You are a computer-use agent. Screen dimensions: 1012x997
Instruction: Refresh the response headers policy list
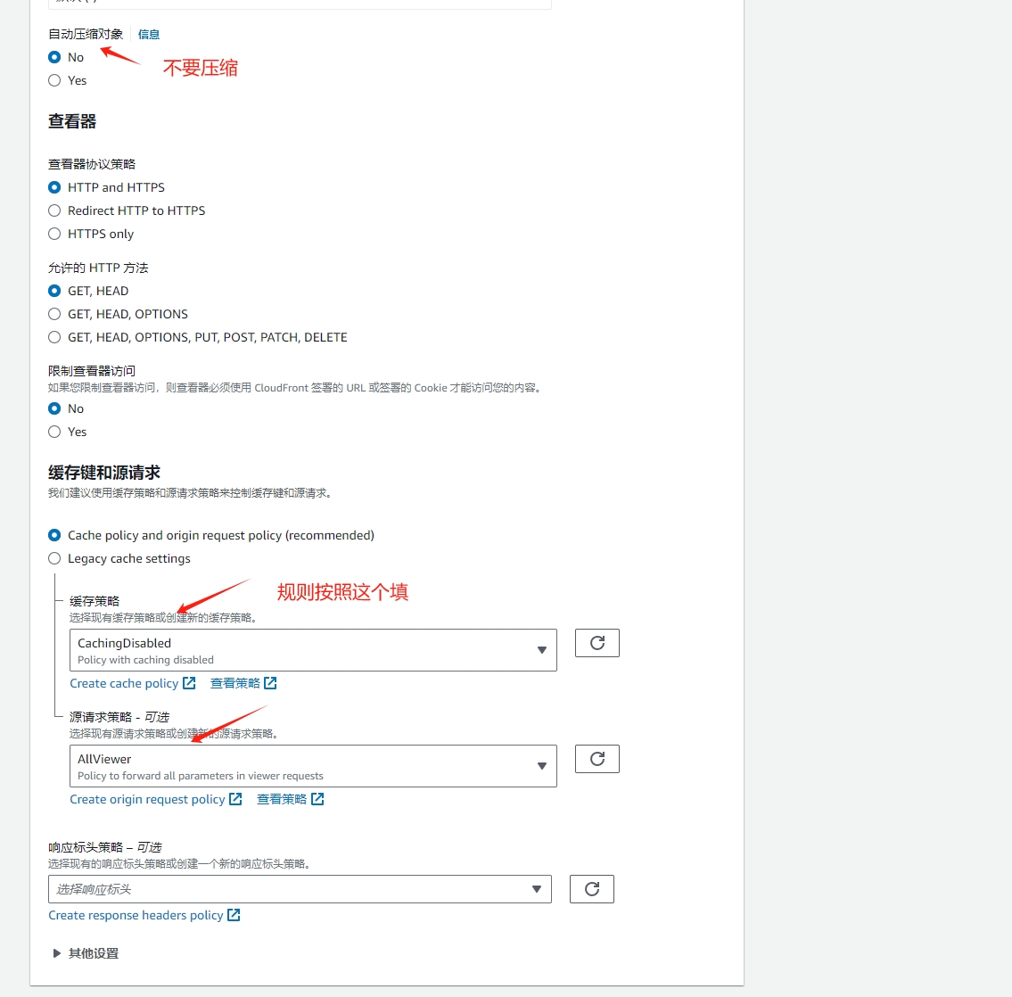pos(591,889)
